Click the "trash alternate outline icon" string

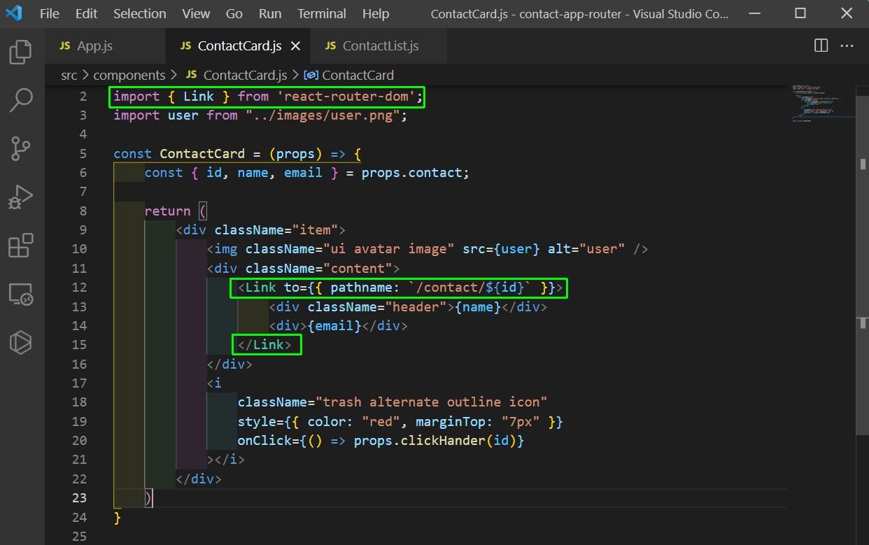point(431,402)
